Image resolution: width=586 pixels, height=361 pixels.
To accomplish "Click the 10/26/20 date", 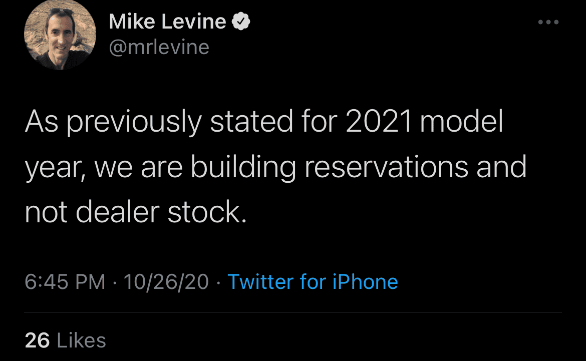I will (166, 282).
